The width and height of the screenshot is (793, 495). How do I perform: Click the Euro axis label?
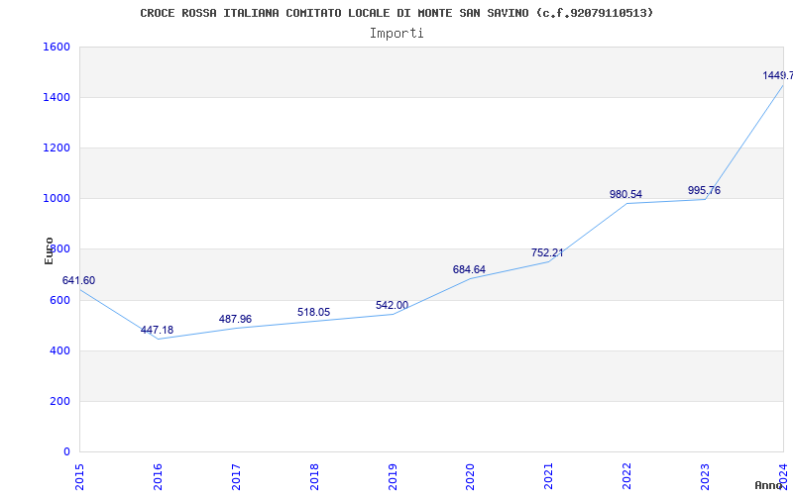49,250
